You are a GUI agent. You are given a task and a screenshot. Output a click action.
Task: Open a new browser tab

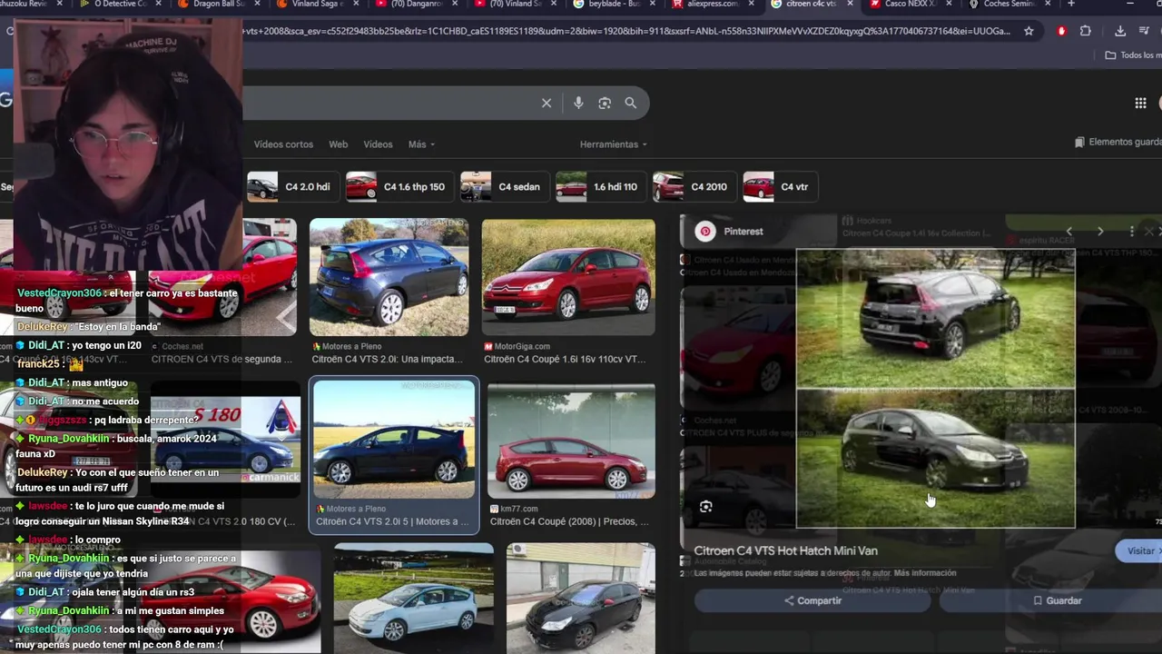click(1071, 5)
